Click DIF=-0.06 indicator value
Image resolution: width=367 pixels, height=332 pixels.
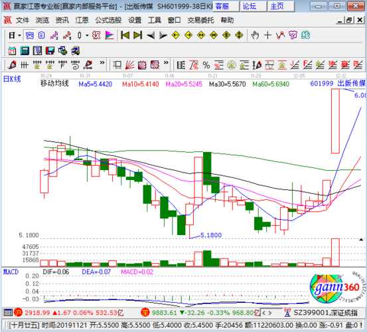[x=56, y=272]
